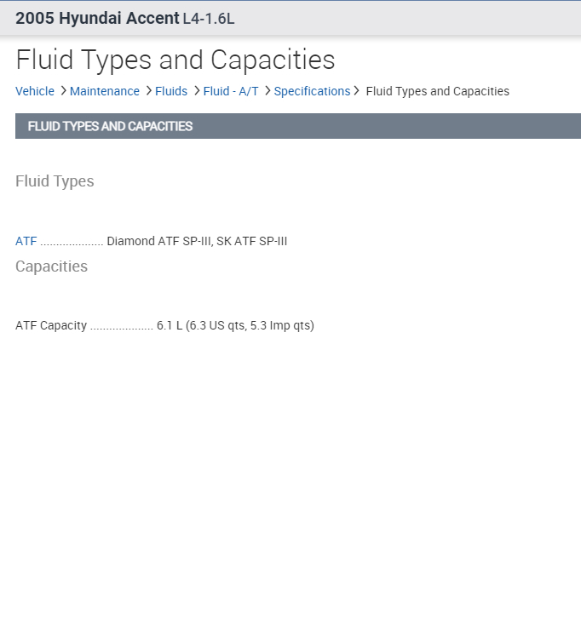Screen dimensions: 581x619
Task: Click the chevron arrow after Maintenance
Action: 148,90
